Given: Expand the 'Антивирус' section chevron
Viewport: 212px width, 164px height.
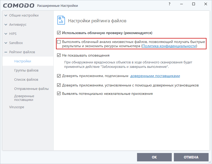Looking at the screenshot, I should point(6,25).
